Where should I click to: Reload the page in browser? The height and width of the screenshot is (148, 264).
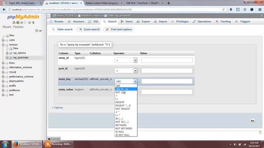[224, 9]
